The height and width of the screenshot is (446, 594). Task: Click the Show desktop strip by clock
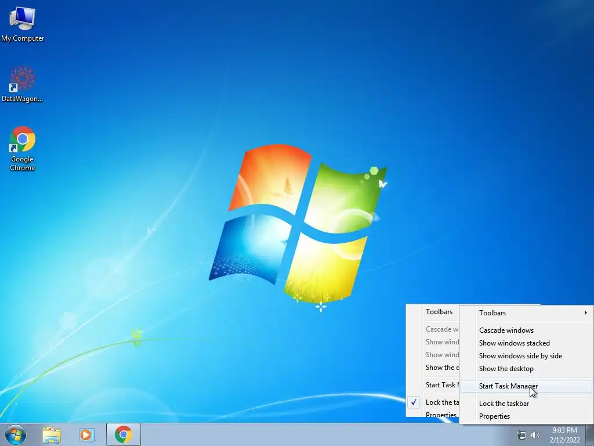click(590, 434)
